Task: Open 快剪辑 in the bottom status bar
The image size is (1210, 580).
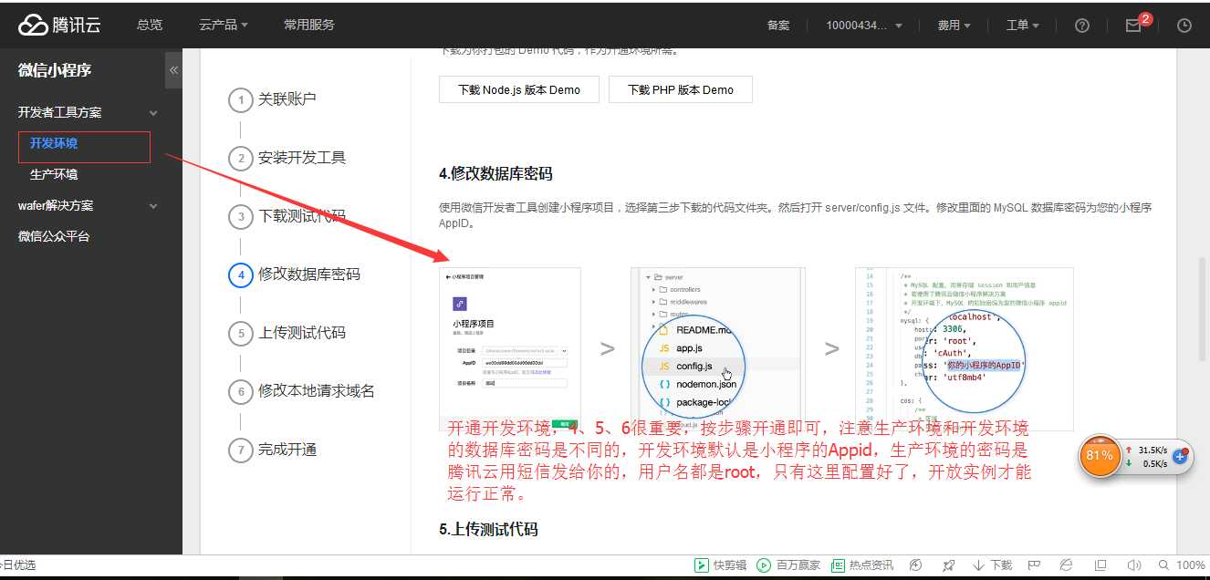Action: pyautogui.click(x=720, y=564)
